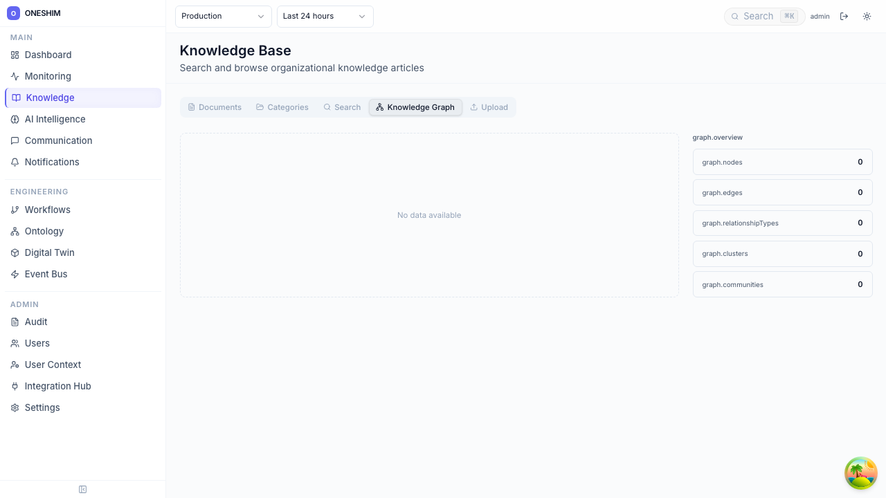Screen dimensions: 886x498
Task: Click the ONESHIM logo icon
Action: click(13, 13)
